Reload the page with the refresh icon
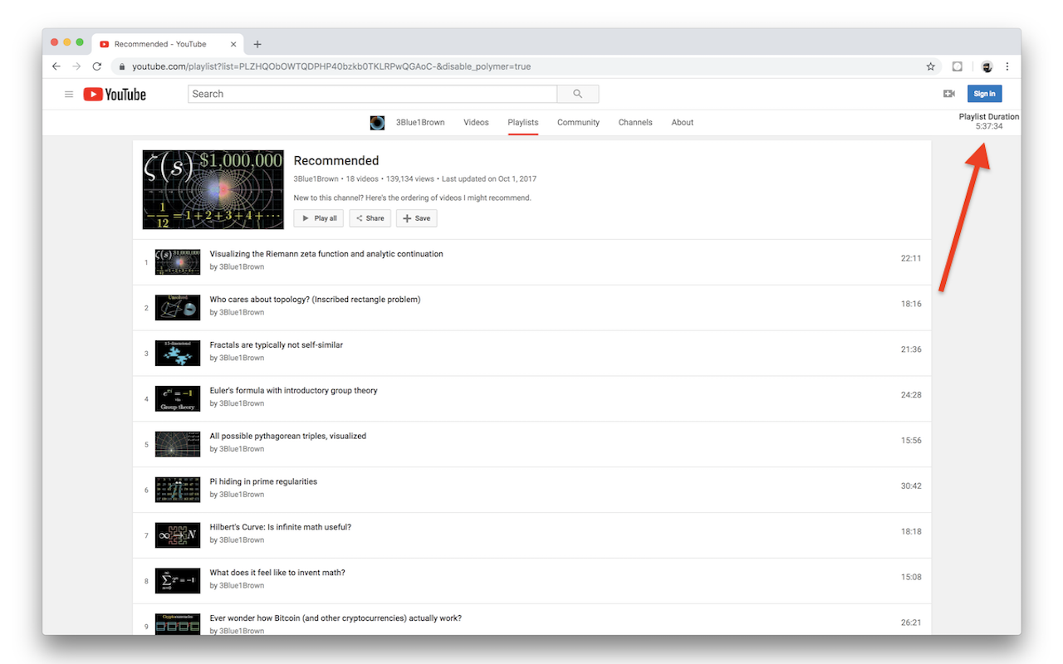 [97, 66]
